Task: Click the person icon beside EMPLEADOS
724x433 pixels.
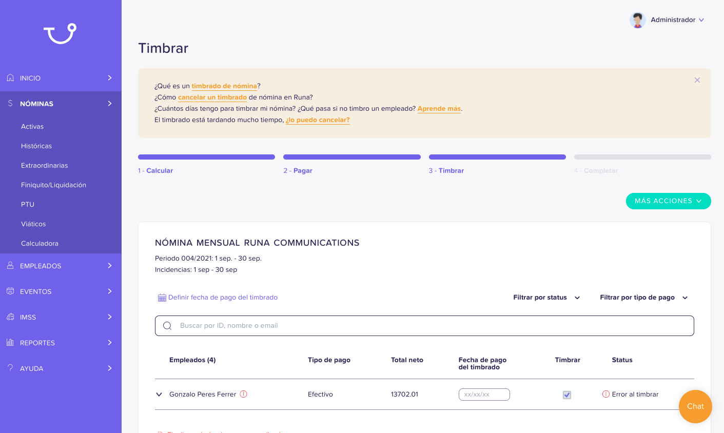Action: (10, 265)
